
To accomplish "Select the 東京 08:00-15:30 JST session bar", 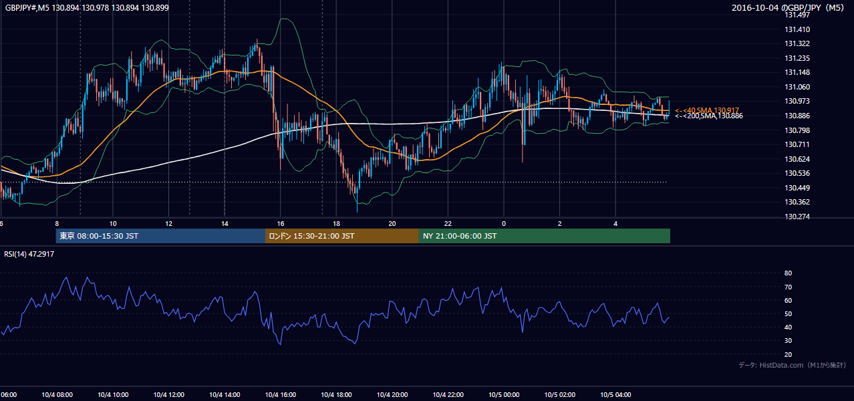I will tap(160, 236).
